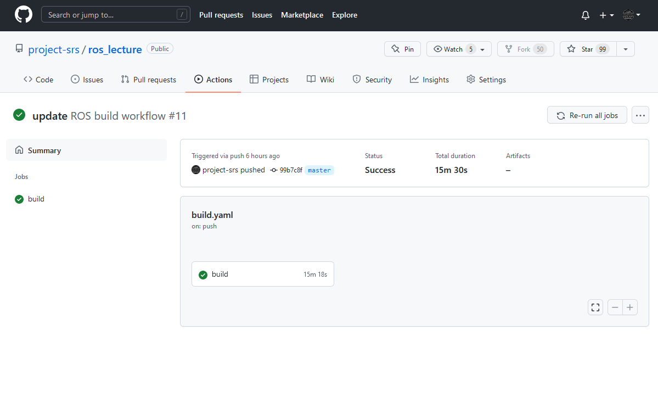Click the Re-run all jobs button
Viewport: 658px width, 420px height.
point(587,115)
